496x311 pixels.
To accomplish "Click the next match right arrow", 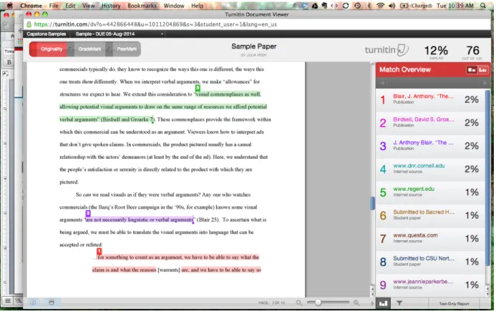I will click(485, 83).
